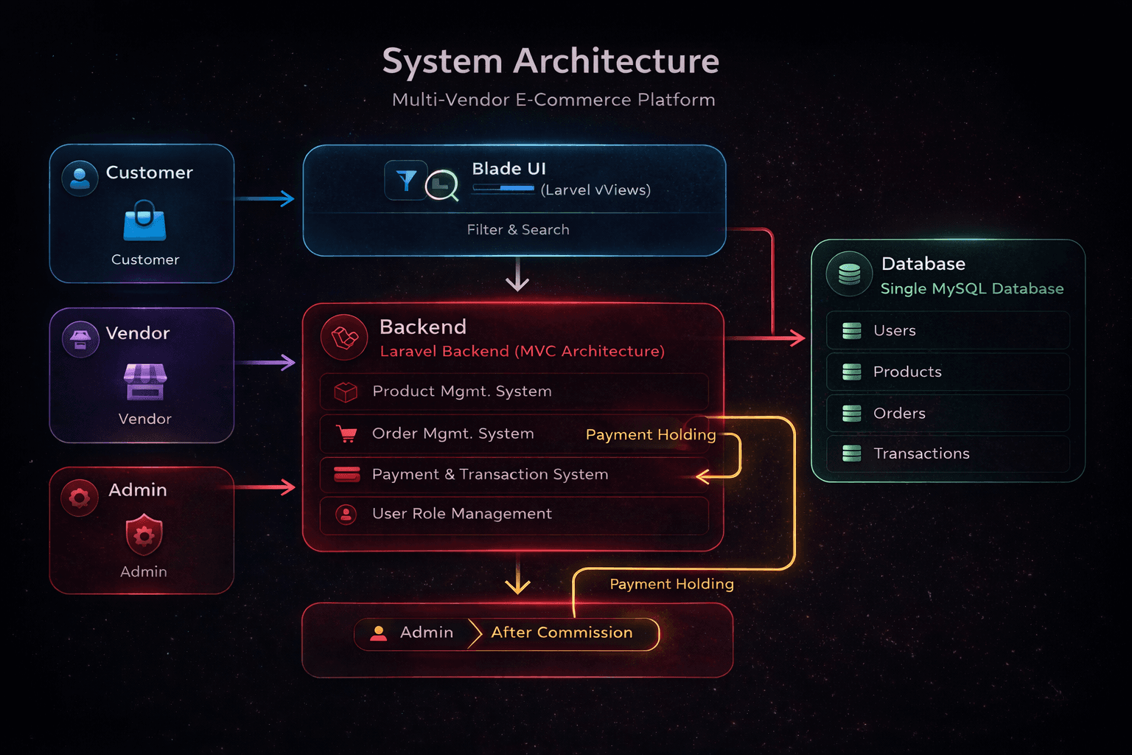
Task: Click Payment Holding label inside Backend box
Action: (x=651, y=435)
